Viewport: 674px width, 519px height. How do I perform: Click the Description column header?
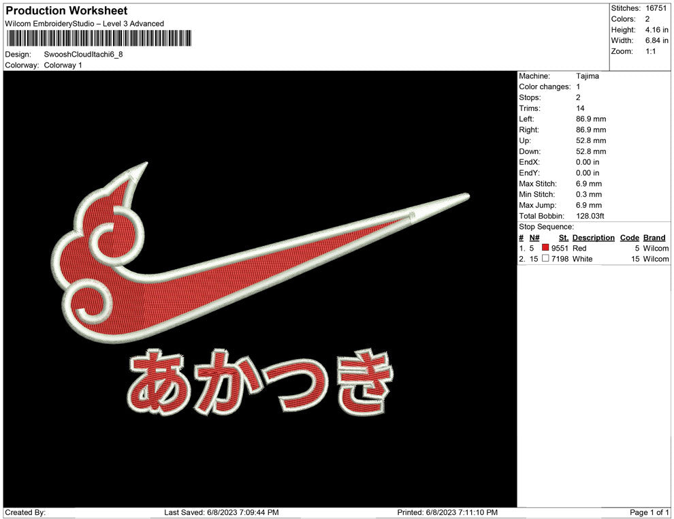tap(593, 238)
